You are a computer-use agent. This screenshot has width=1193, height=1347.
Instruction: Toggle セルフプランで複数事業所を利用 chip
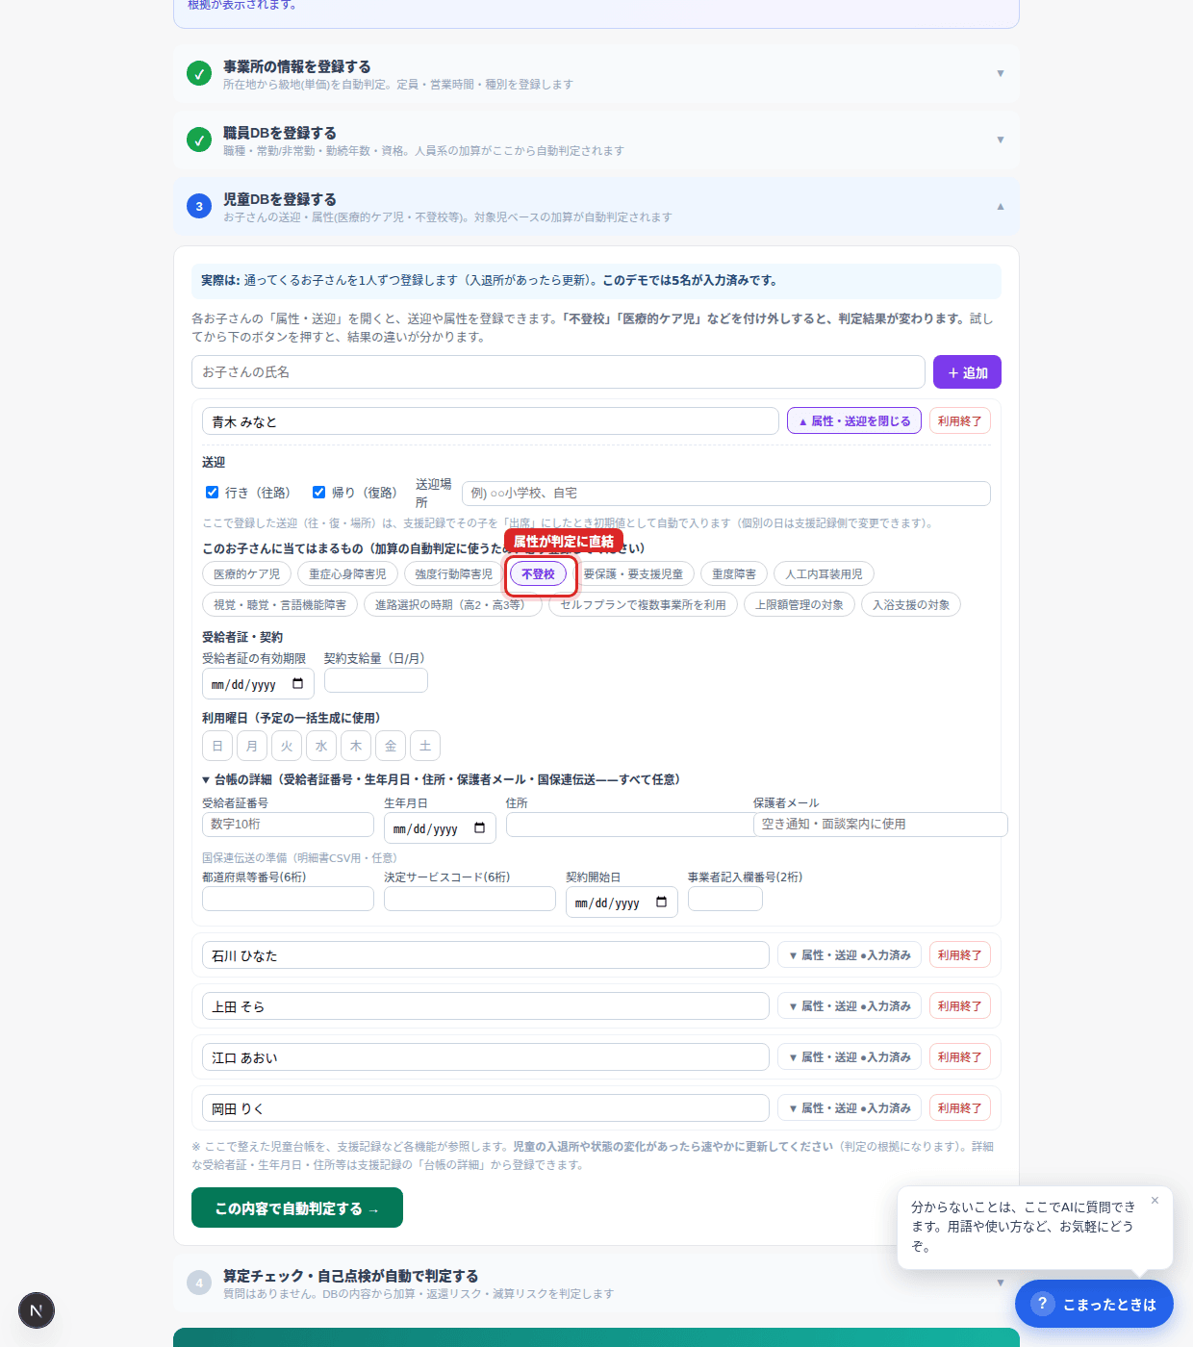tap(643, 605)
